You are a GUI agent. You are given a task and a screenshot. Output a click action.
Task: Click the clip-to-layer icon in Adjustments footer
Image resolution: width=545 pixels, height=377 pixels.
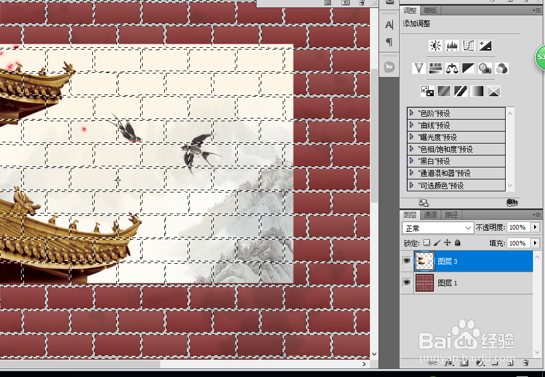[511, 203]
